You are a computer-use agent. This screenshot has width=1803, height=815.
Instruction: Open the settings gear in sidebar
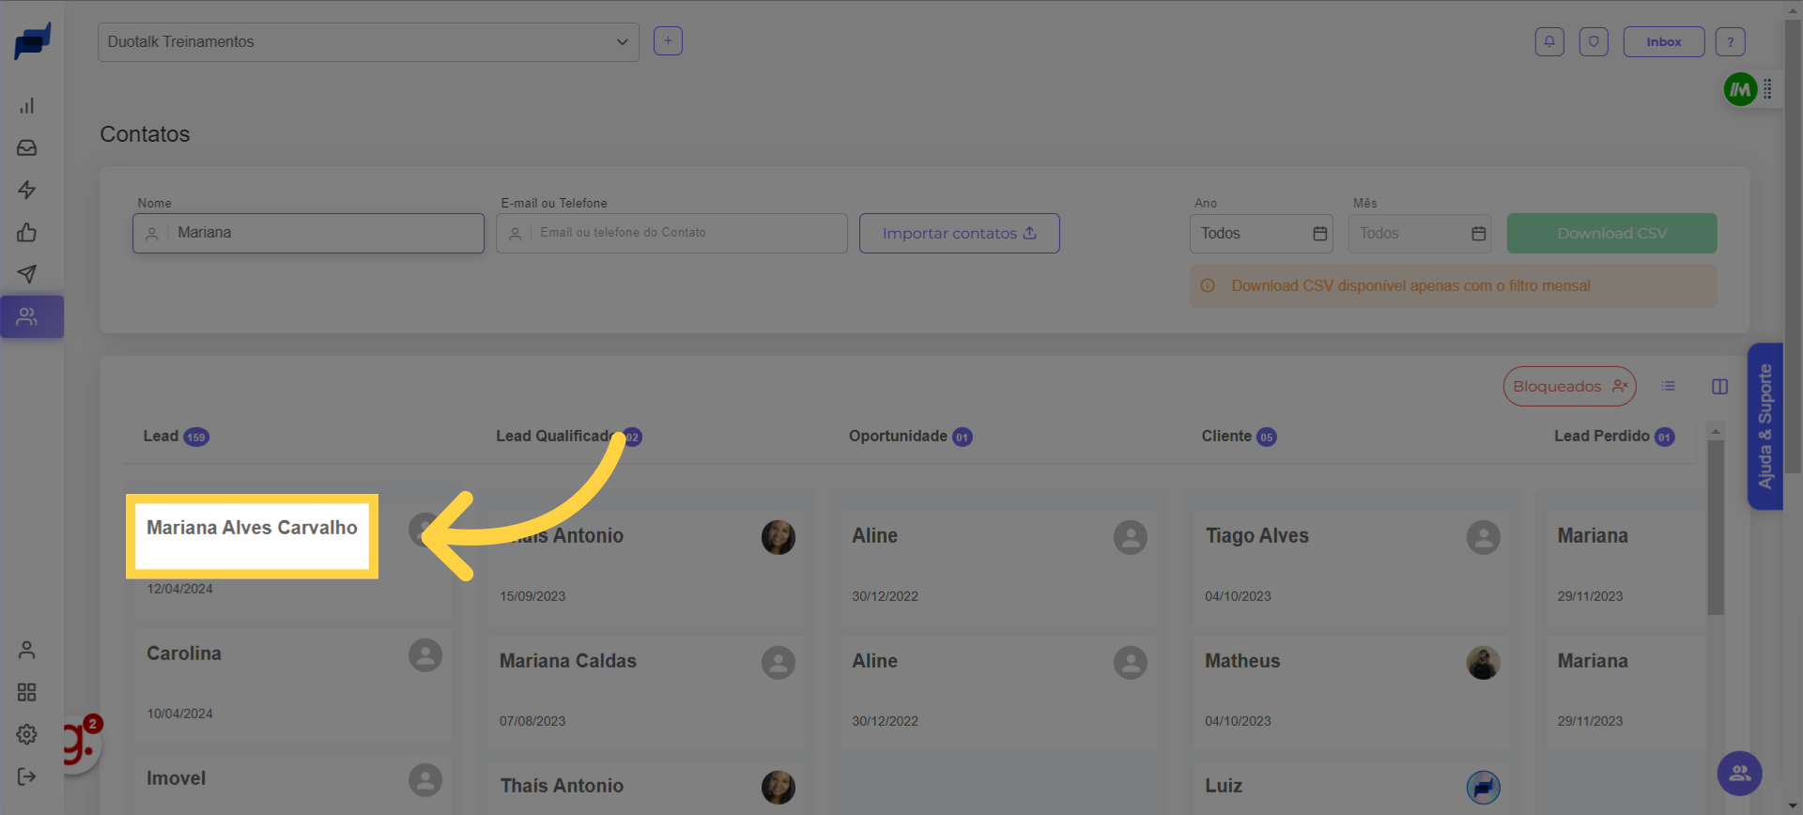27,734
